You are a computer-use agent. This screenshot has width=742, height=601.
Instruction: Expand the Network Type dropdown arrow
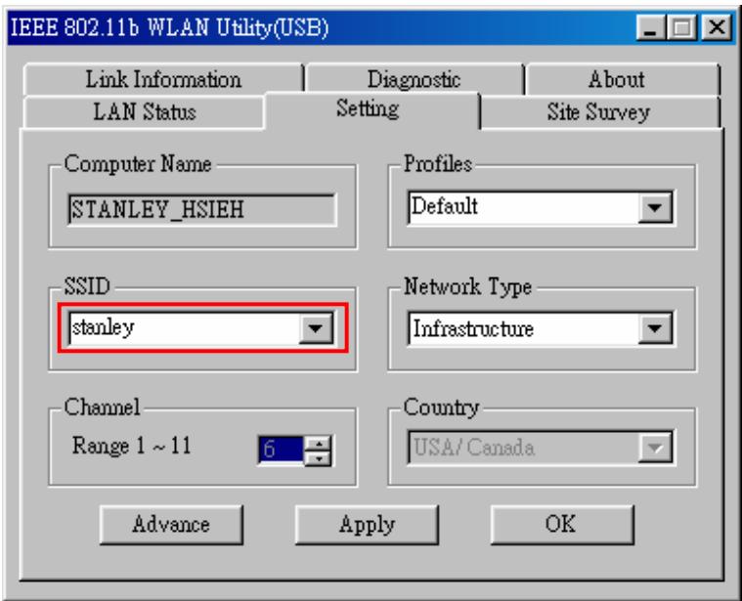point(655,327)
